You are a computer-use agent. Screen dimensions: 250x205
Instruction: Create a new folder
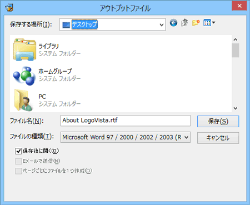(196, 23)
